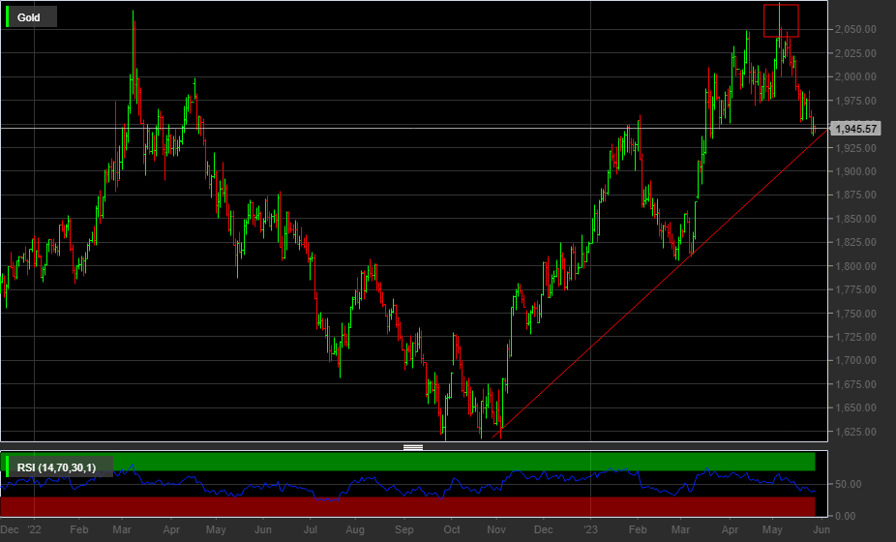This screenshot has width=896, height=542.
Task: Click the 1,700.00 price axis label
Action: coord(855,360)
